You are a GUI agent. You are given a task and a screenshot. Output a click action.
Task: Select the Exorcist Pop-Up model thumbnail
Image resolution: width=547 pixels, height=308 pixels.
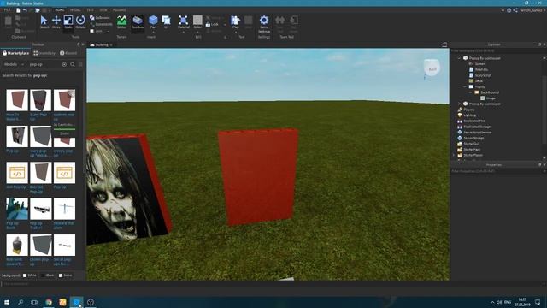tap(40, 173)
